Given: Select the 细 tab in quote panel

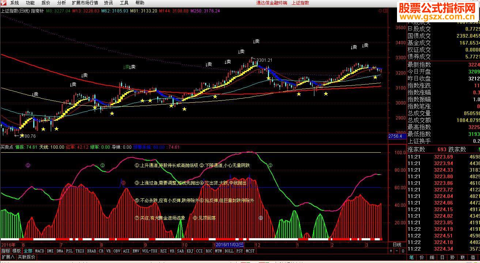Looking at the screenshot, I should coord(432,258).
